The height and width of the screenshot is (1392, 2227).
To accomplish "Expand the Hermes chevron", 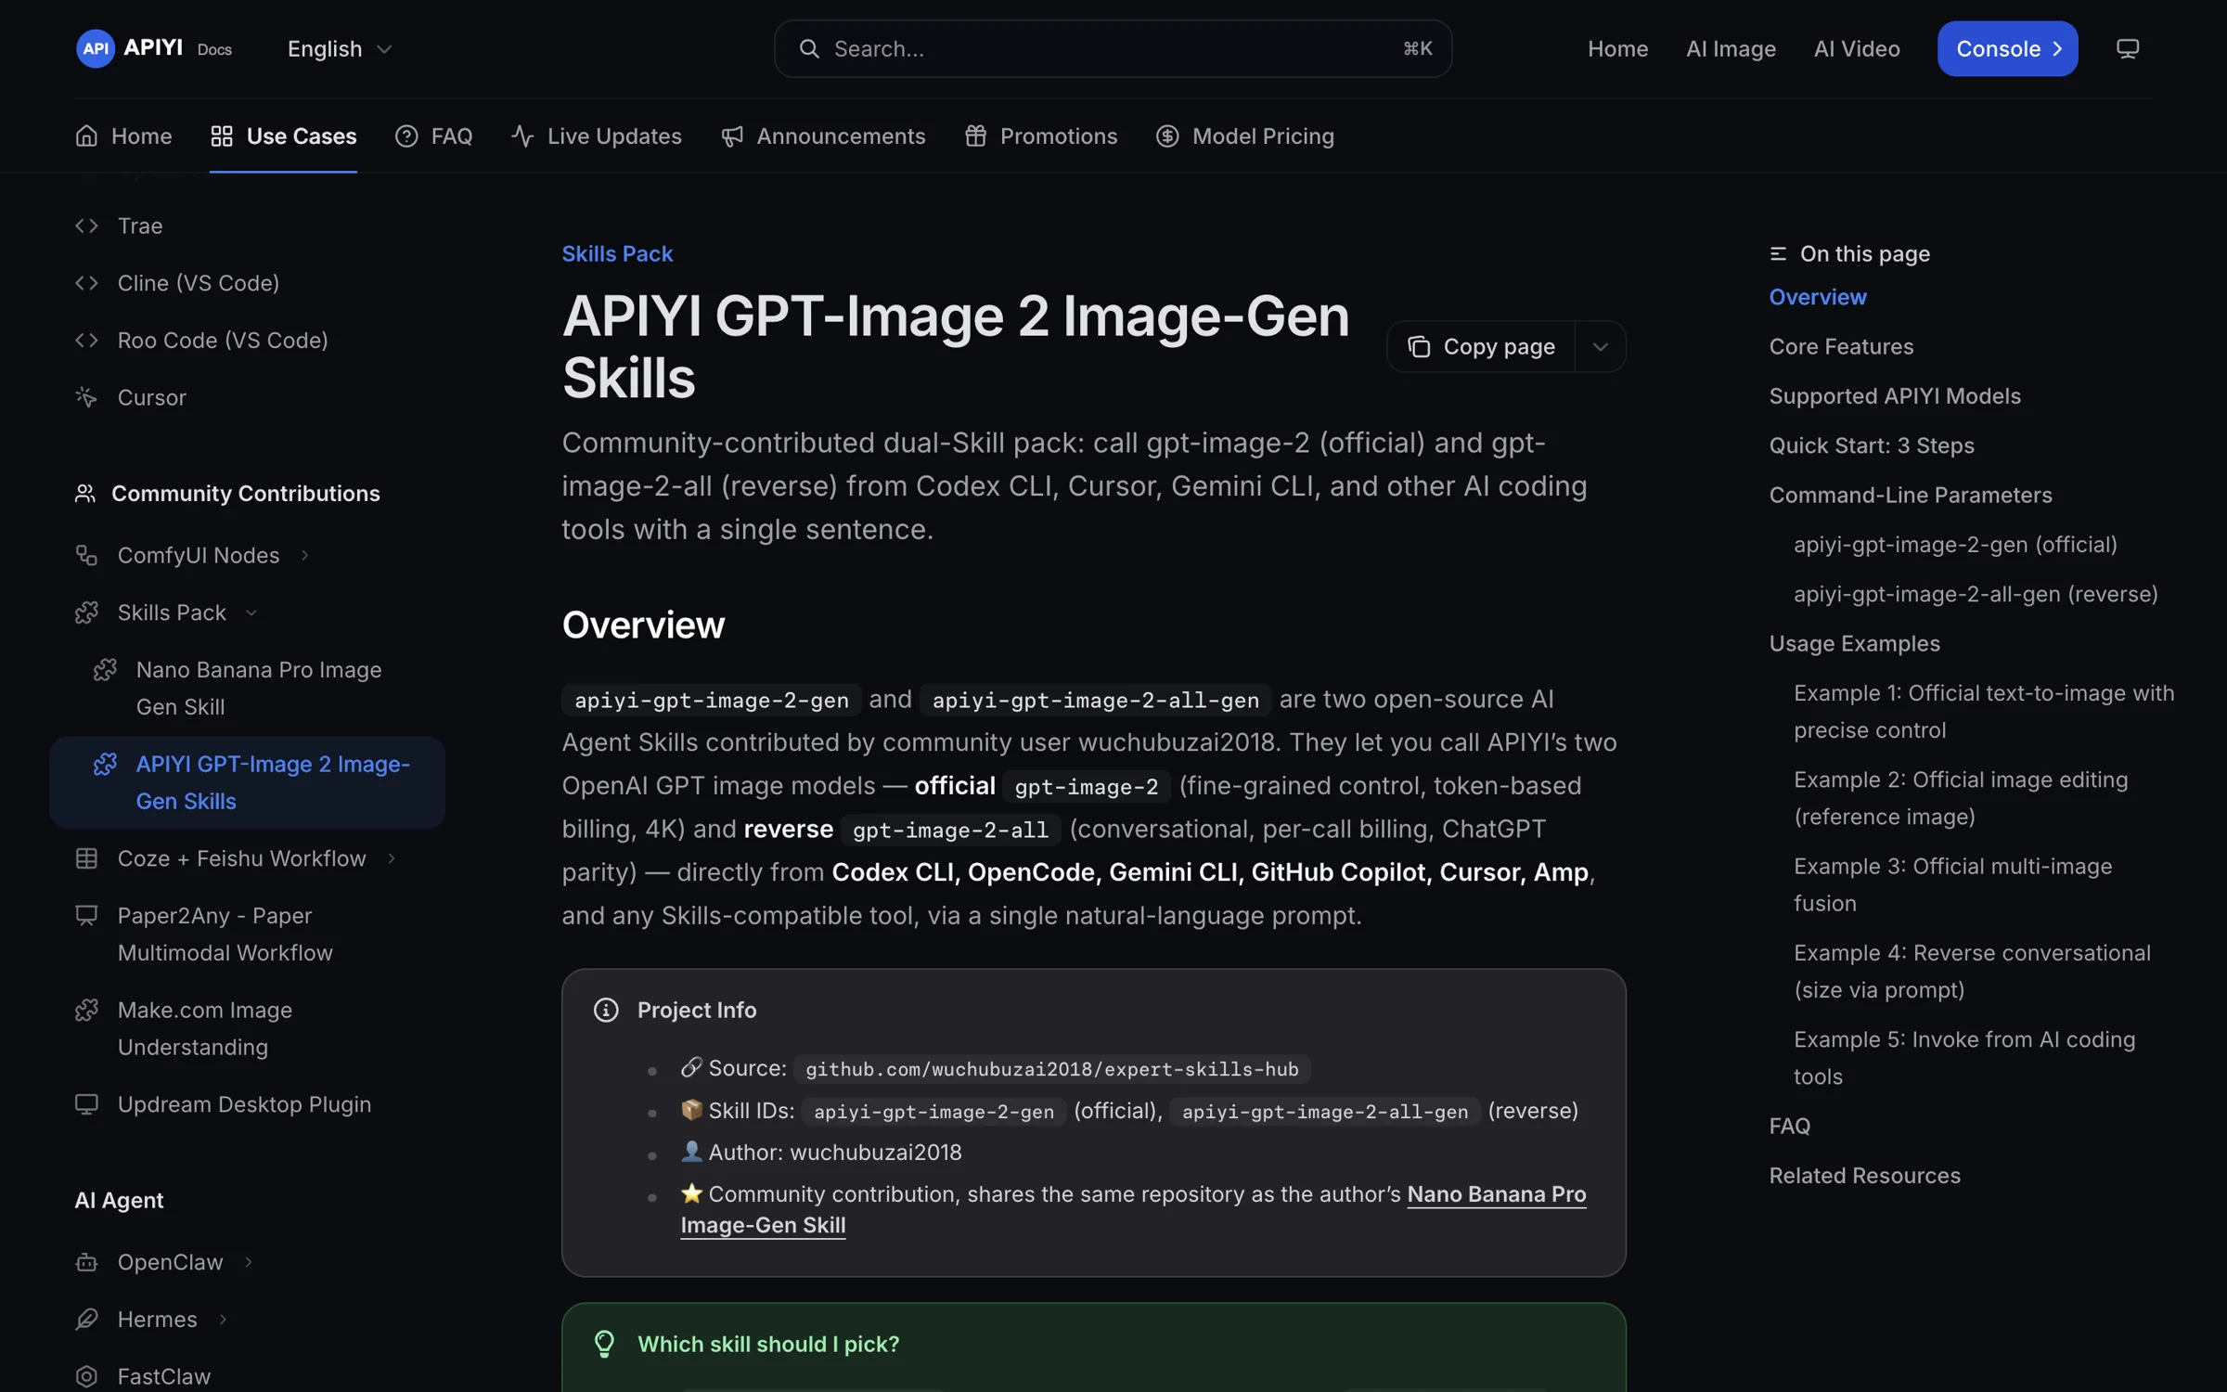I will (223, 1320).
